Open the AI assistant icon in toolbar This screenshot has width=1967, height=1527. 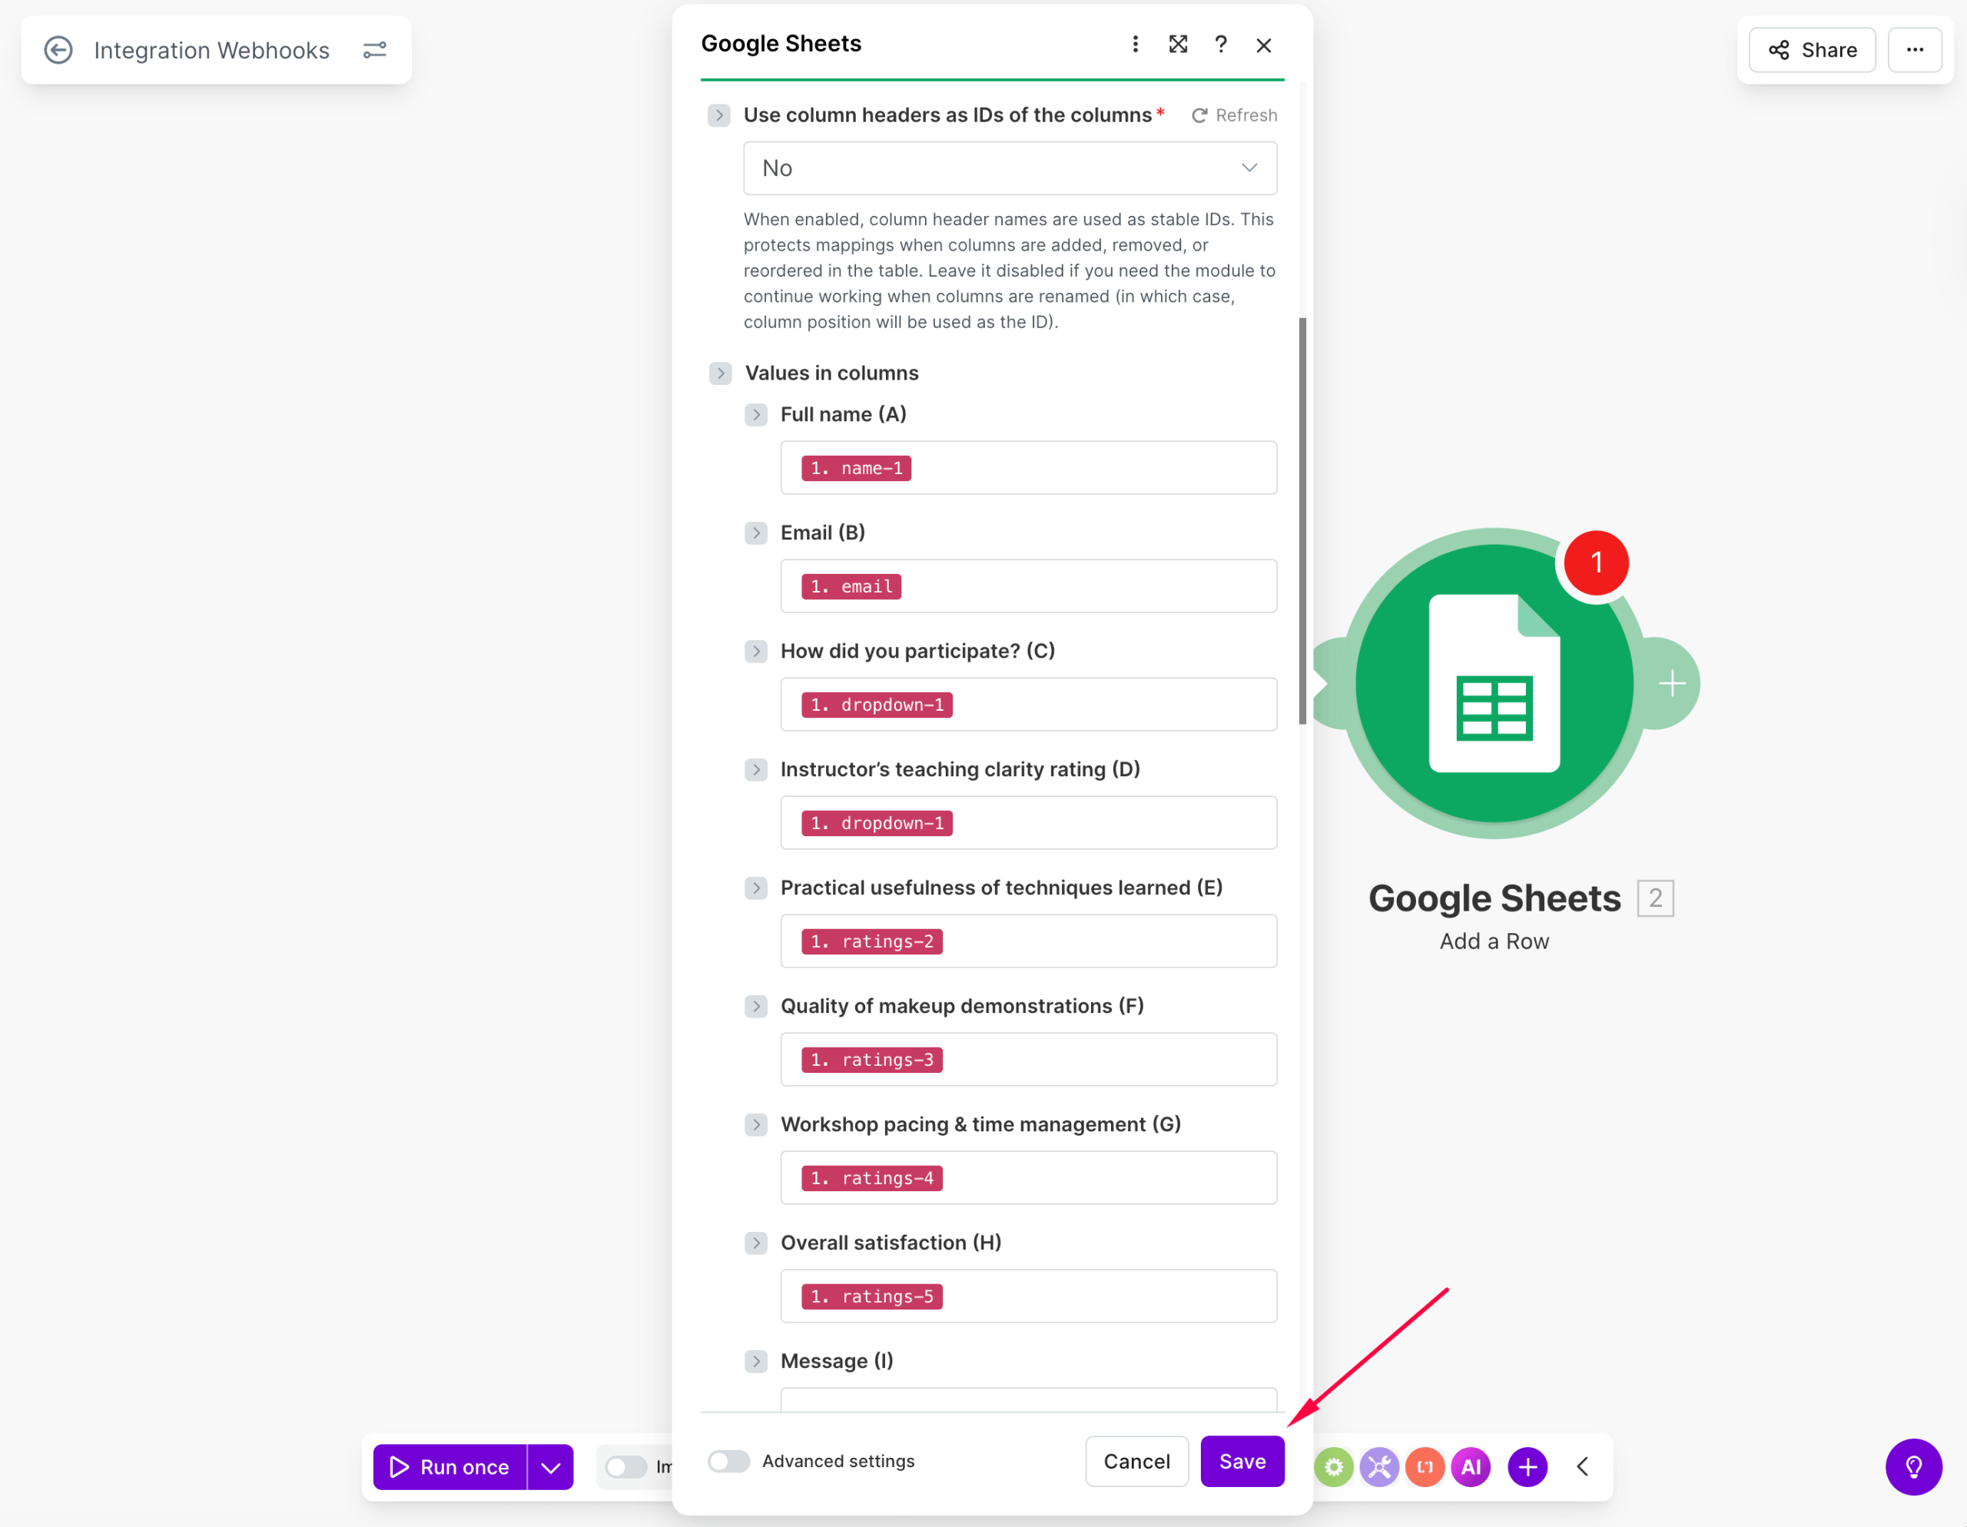tap(1471, 1468)
